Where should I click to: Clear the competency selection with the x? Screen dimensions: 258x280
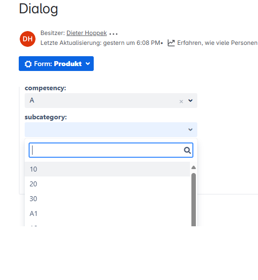[181, 102]
